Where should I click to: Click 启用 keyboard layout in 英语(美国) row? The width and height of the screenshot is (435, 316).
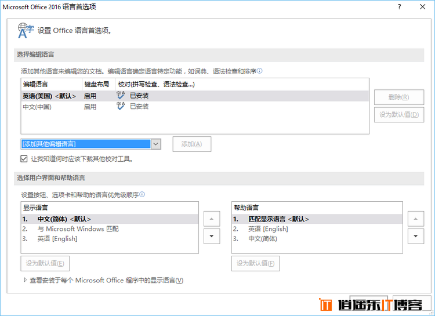[x=90, y=96]
